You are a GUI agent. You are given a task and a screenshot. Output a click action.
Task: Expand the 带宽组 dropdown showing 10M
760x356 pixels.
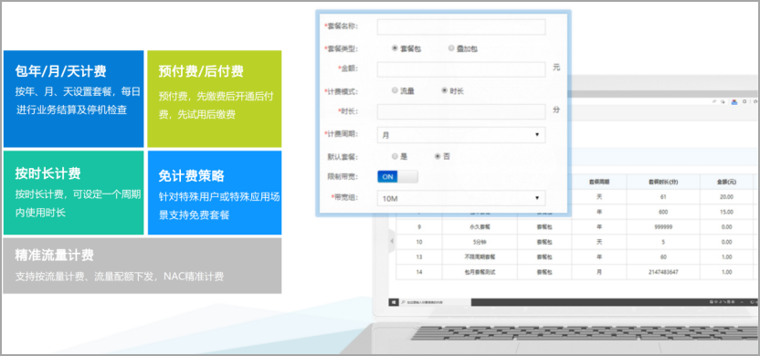click(x=461, y=198)
